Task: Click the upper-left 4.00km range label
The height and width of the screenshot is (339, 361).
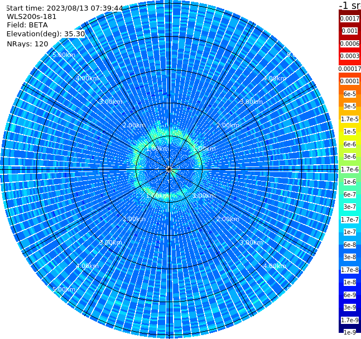Action: pos(87,78)
